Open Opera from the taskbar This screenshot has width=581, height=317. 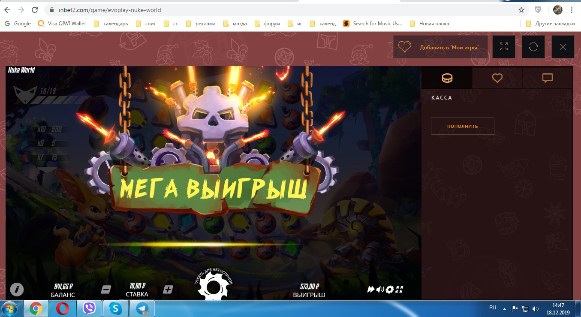(63, 308)
